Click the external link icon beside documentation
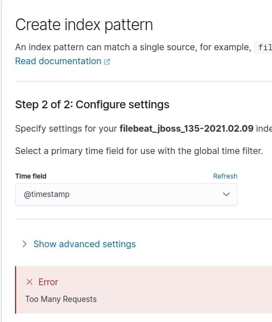272x322 pixels. (x=107, y=61)
